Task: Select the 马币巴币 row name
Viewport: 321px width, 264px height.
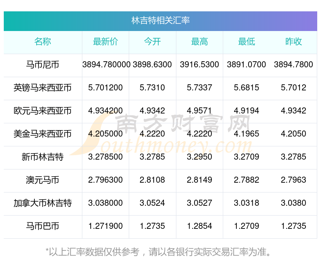Action: point(43,226)
